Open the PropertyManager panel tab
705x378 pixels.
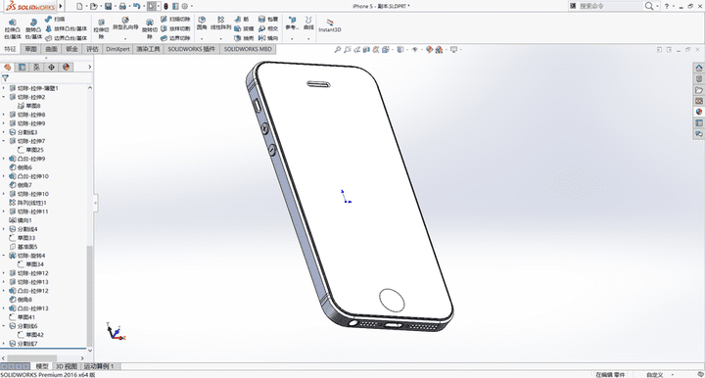(x=22, y=67)
